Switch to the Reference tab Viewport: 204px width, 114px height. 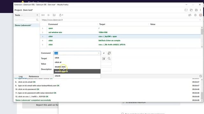point(34,77)
